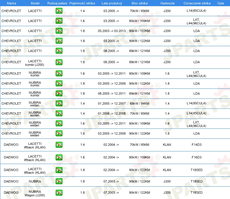Select LDA in Lacetti 05.2003 -> 03.2013 row

coord(196,31)
